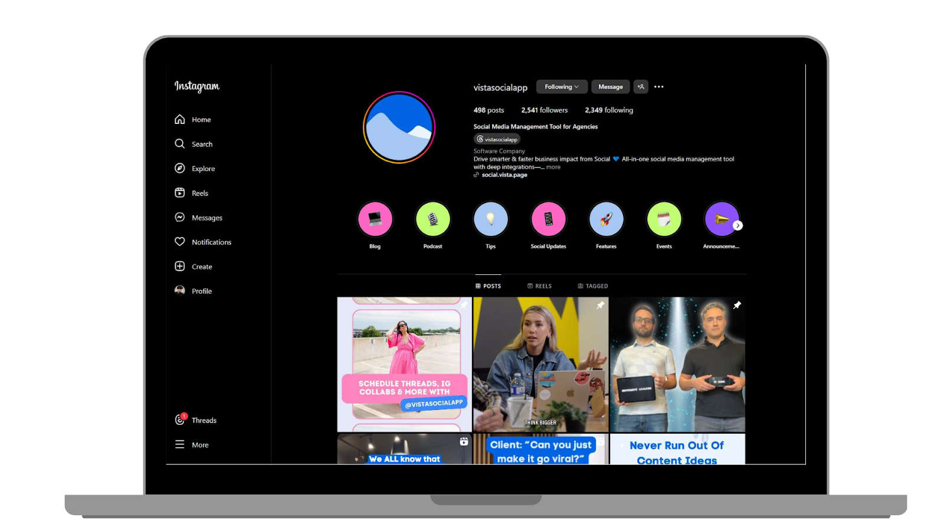This screenshot has height=531, width=944.
Task: Open the three-dot options menu
Action: click(659, 87)
